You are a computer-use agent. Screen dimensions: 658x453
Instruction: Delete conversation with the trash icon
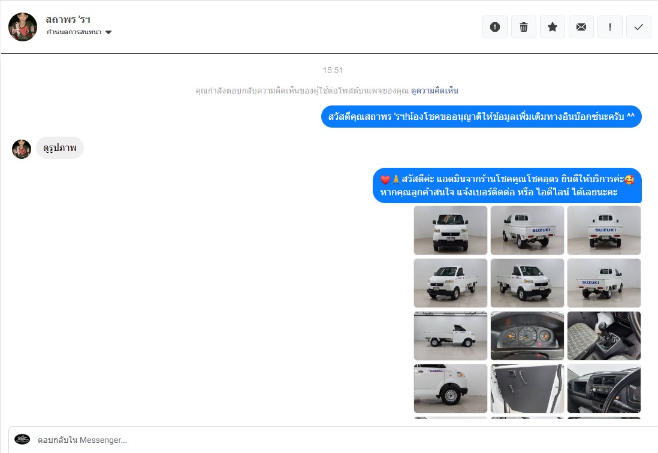click(524, 27)
